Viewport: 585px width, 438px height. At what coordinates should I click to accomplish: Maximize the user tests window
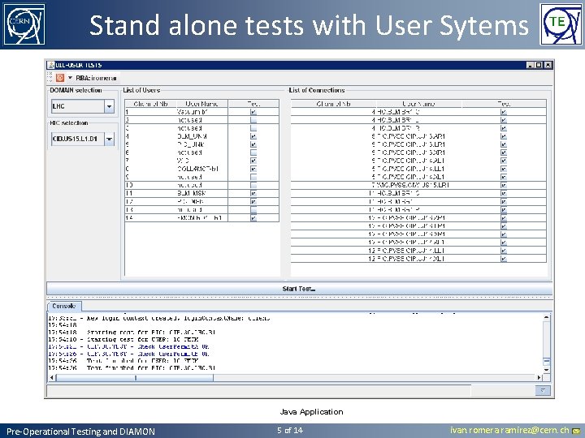click(x=539, y=65)
